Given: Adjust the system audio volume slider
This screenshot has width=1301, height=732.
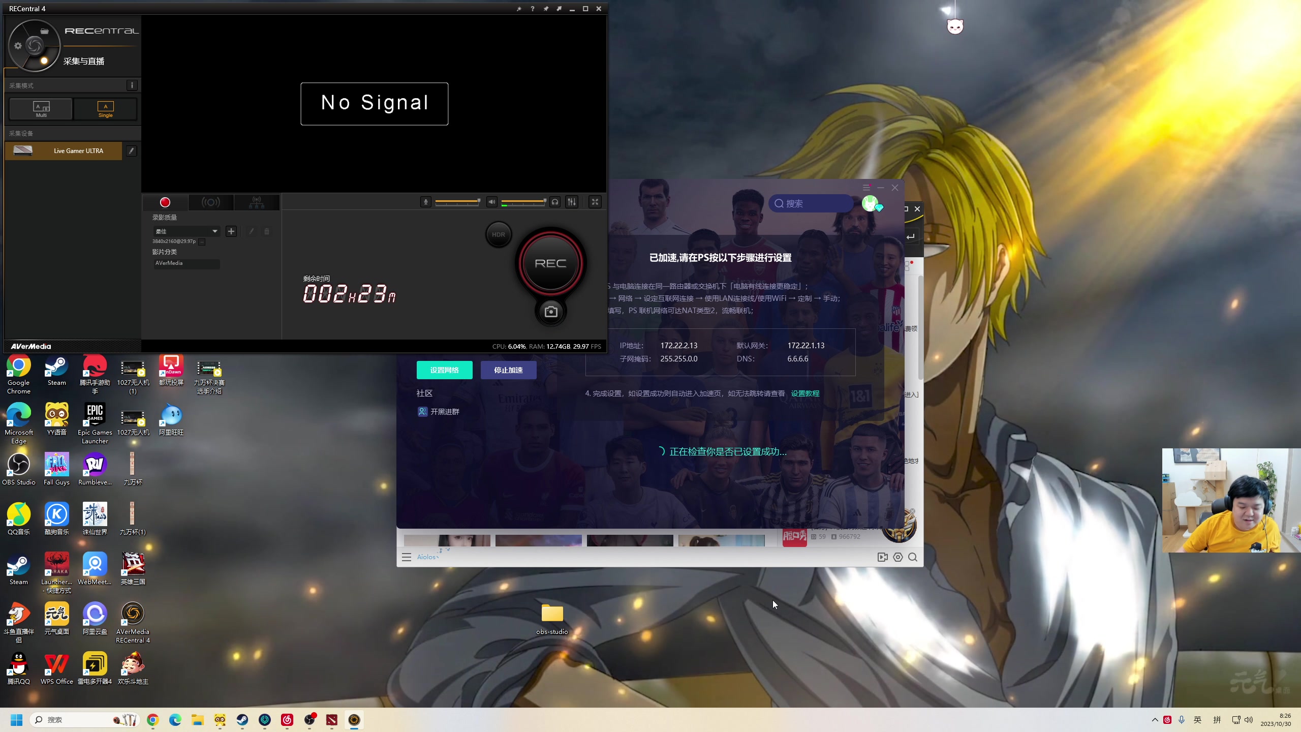Looking at the screenshot, I should coord(524,202).
